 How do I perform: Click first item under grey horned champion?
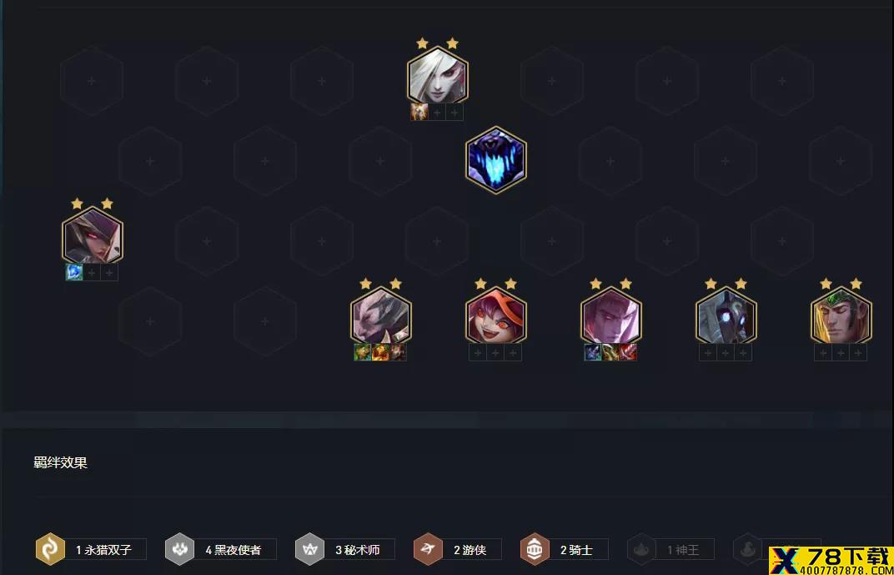[362, 352]
